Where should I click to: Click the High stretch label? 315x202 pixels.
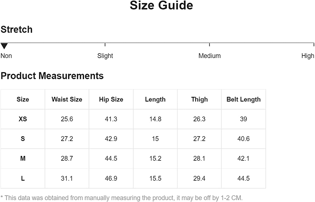point(308,56)
